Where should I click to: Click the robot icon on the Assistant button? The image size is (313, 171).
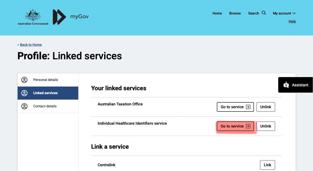[x=286, y=85]
